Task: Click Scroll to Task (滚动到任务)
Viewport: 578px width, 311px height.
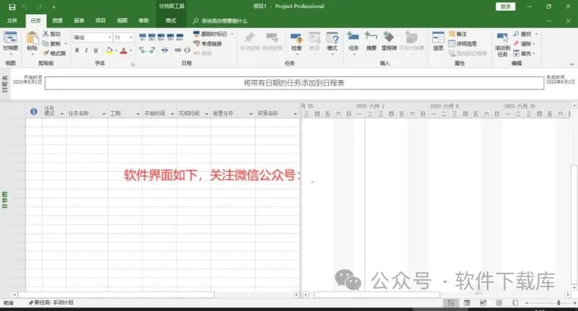Action: pos(502,45)
